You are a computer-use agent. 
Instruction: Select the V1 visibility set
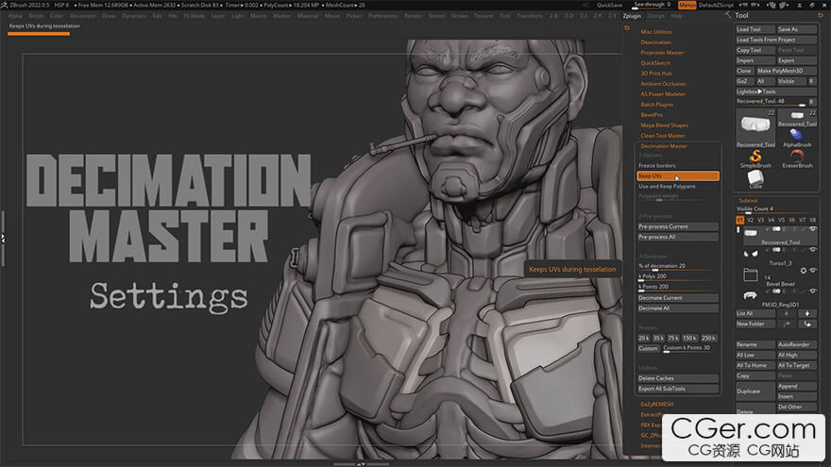click(739, 220)
